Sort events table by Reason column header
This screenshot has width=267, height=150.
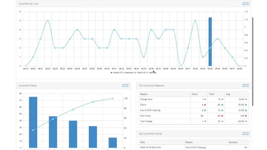coord(206,142)
